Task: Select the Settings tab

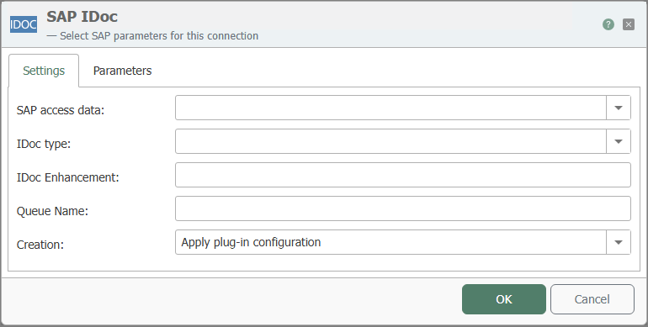Action: (44, 71)
